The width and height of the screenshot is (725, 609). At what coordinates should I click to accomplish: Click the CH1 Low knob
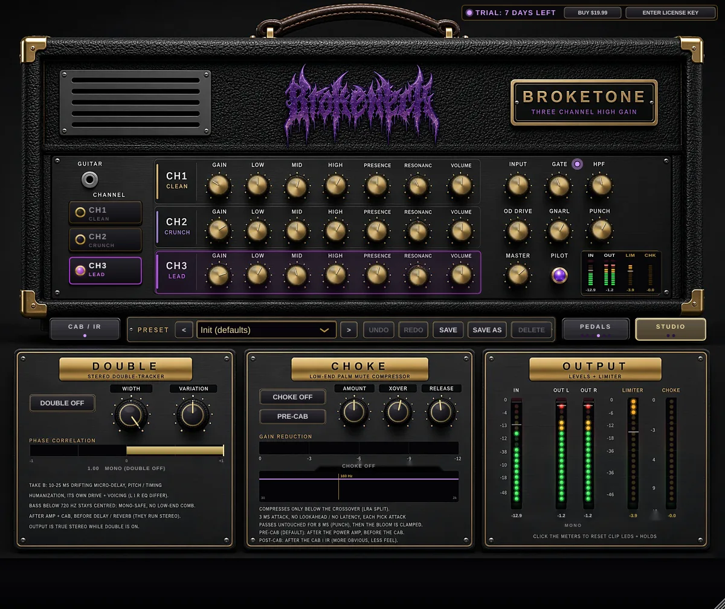pyautogui.click(x=258, y=185)
